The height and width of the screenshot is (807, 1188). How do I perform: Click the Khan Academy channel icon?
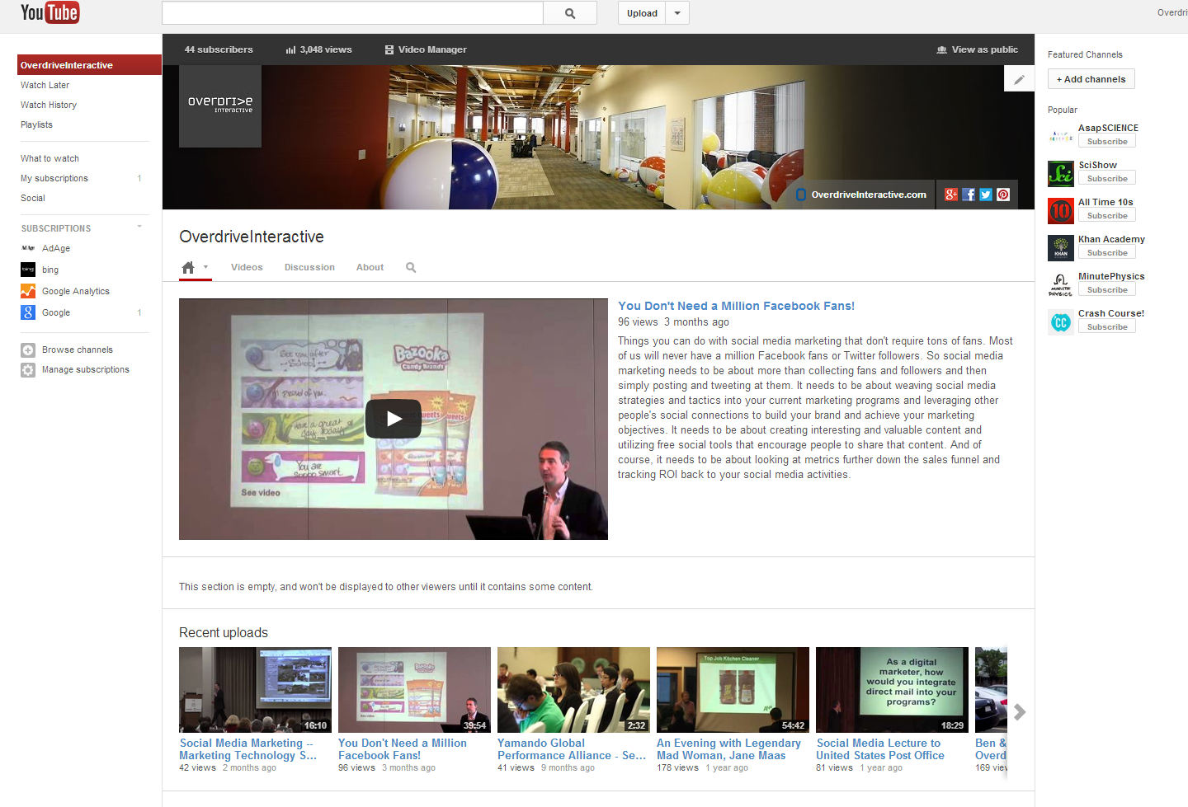tap(1061, 248)
